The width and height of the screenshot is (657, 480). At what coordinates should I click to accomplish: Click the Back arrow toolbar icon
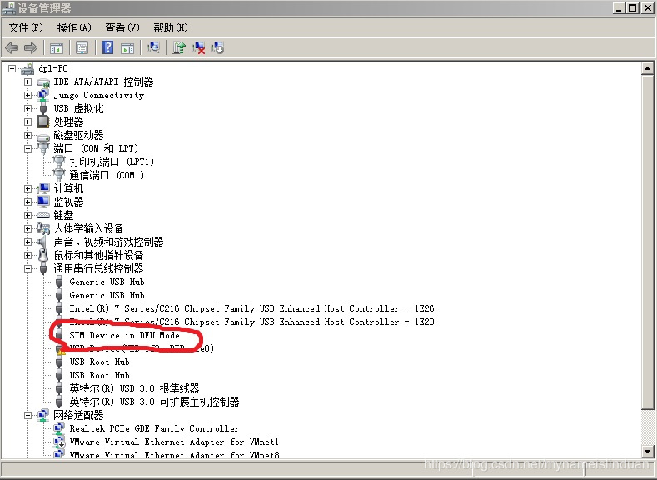[12, 47]
